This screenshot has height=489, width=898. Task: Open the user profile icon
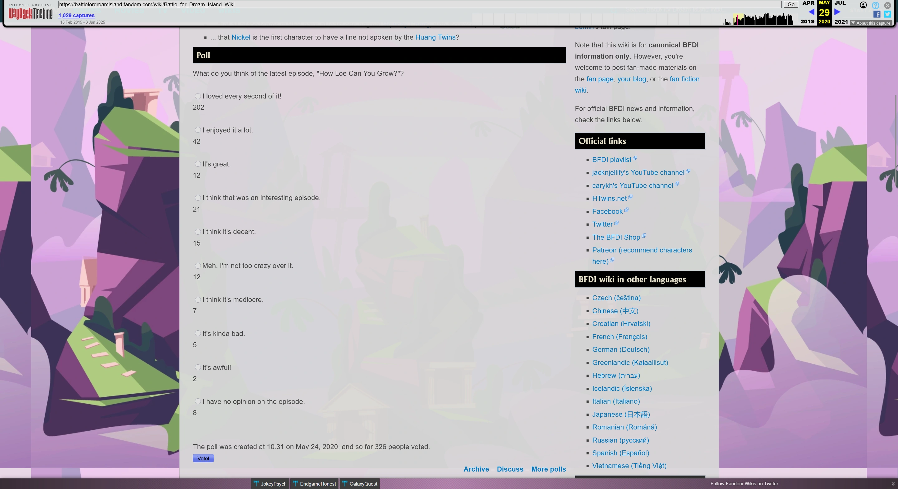point(863,5)
